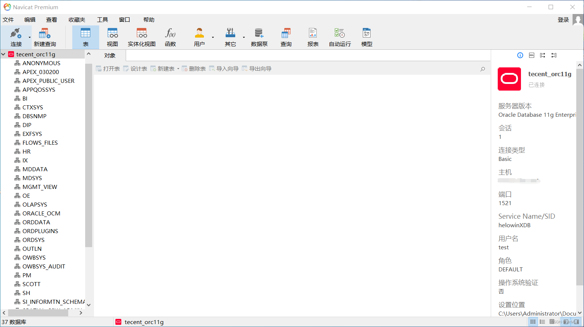
Task: Select the Objects (对象) tab
Action: tap(110, 56)
